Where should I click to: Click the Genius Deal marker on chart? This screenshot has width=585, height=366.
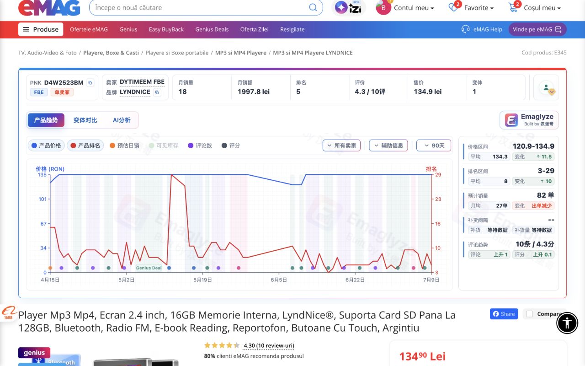point(149,268)
